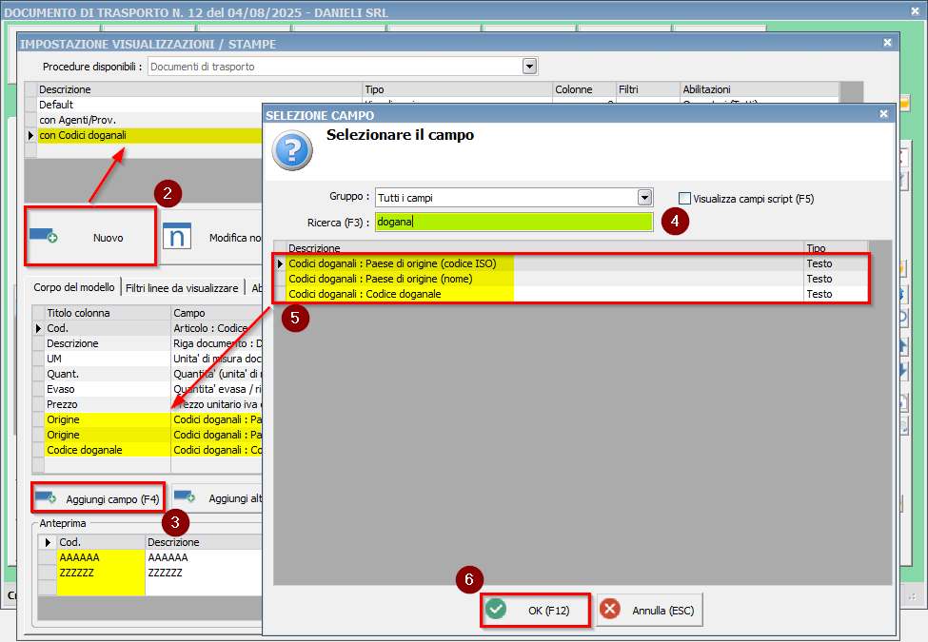Select row Paese di origine (codice ISO)

[x=392, y=263]
